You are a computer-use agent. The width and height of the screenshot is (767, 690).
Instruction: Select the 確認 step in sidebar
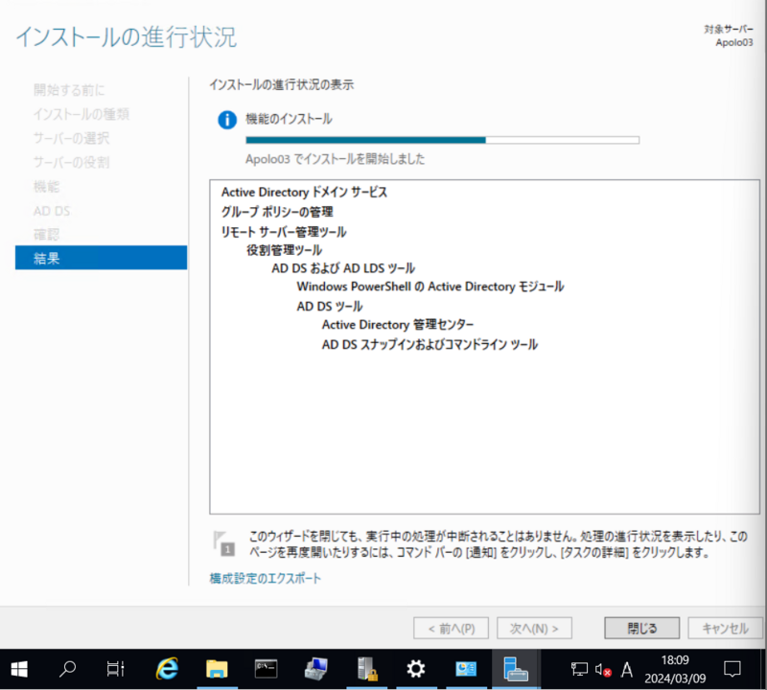point(46,235)
